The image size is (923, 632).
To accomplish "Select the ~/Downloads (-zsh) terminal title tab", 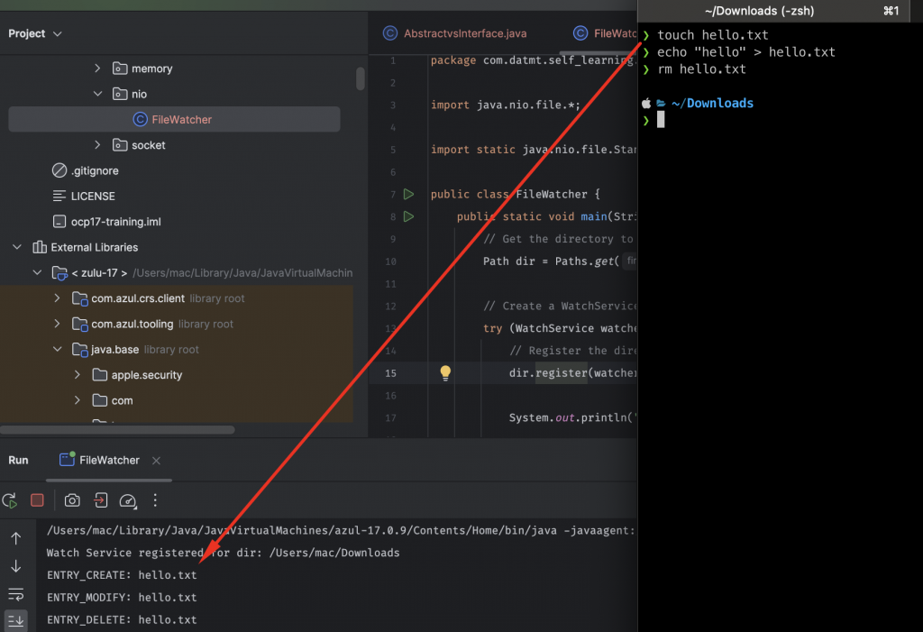I will pos(759,11).
